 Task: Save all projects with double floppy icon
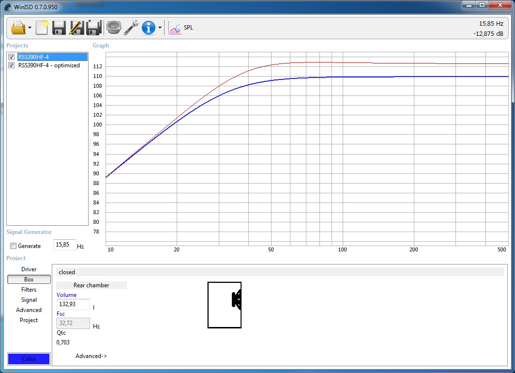94,28
